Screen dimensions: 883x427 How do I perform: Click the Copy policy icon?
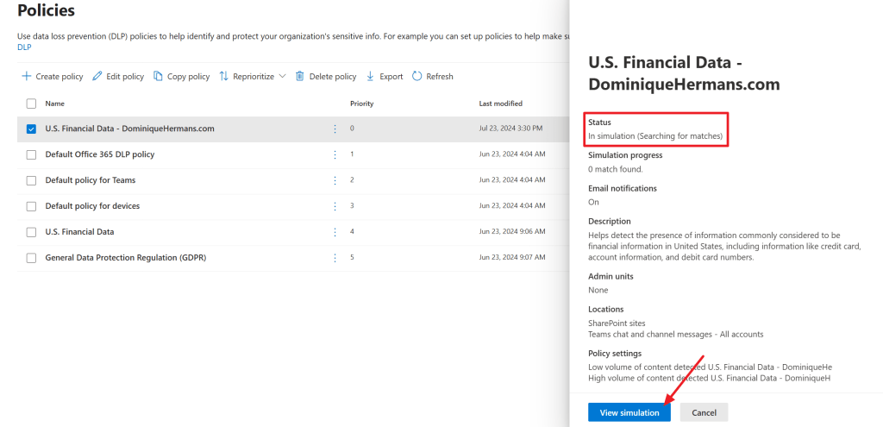pos(158,77)
